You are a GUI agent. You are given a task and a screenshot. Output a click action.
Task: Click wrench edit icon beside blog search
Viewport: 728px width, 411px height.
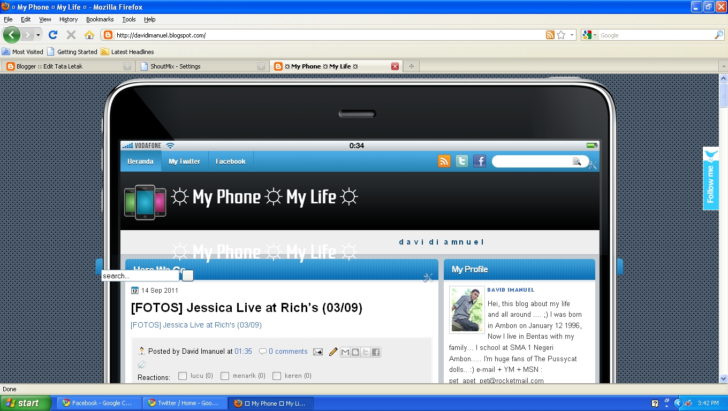tap(592, 165)
